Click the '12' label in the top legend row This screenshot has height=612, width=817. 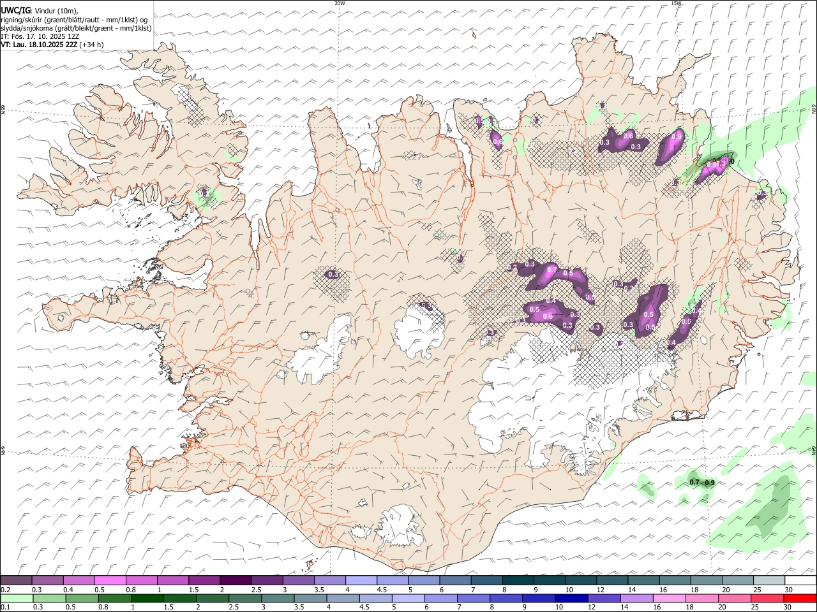[x=600, y=590]
